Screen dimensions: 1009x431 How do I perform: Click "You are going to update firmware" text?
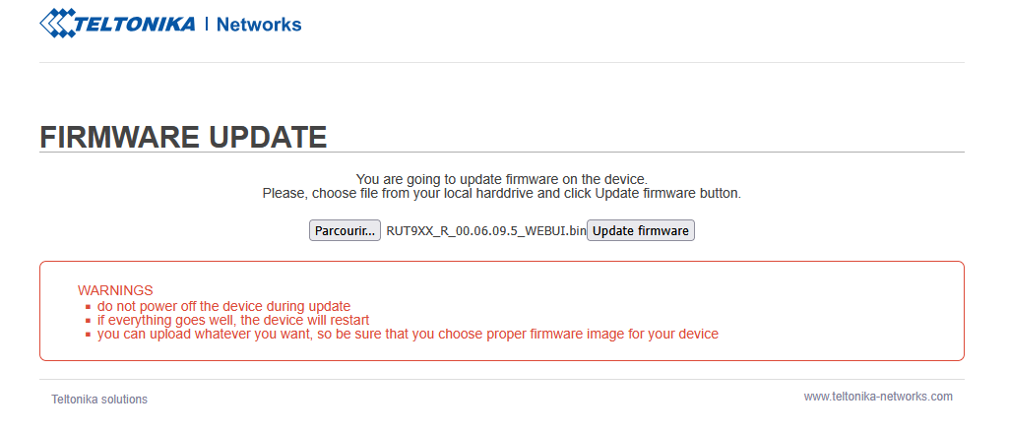[501, 179]
